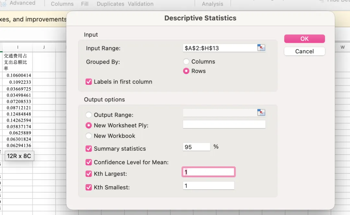The width and height of the screenshot is (350, 215).
Task: Open the Analysis tools ribbon item
Action: coord(212,4)
